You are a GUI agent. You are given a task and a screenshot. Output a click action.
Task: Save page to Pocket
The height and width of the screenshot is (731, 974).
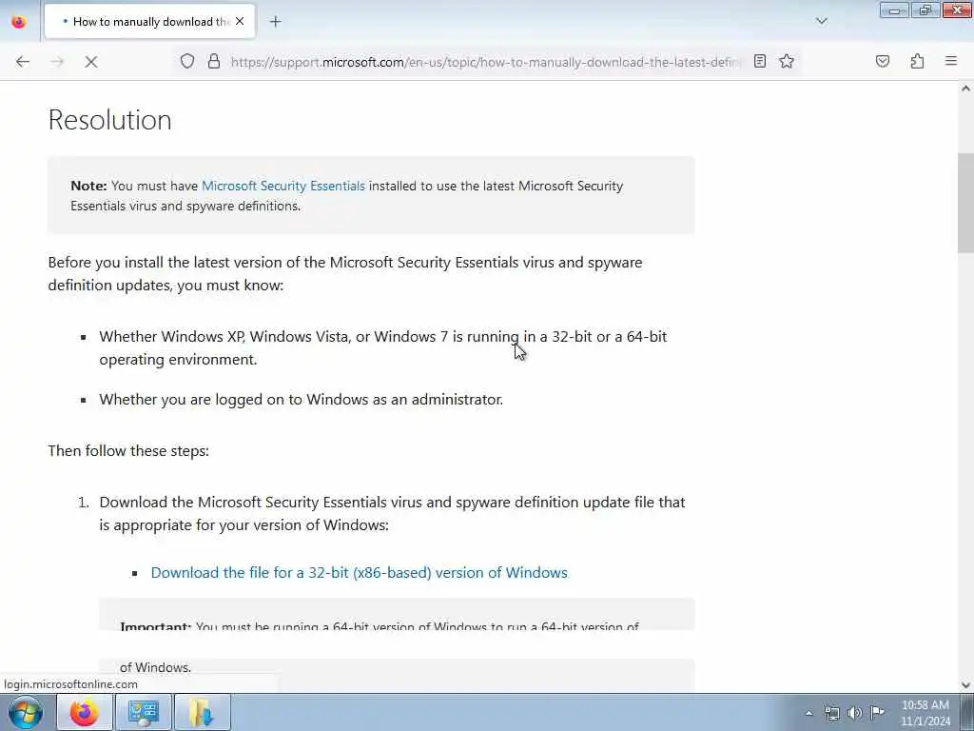(x=882, y=61)
